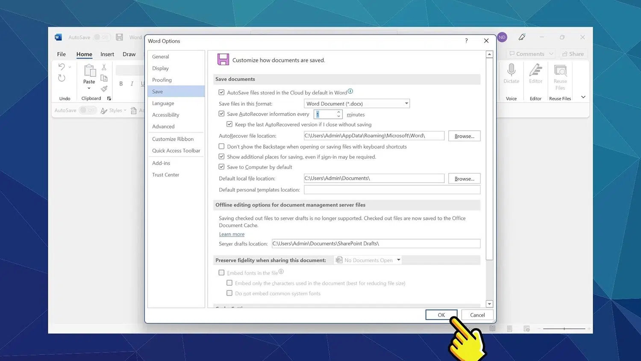Cancel the Word Options dialog

pyautogui.click(x=477, y=315)
